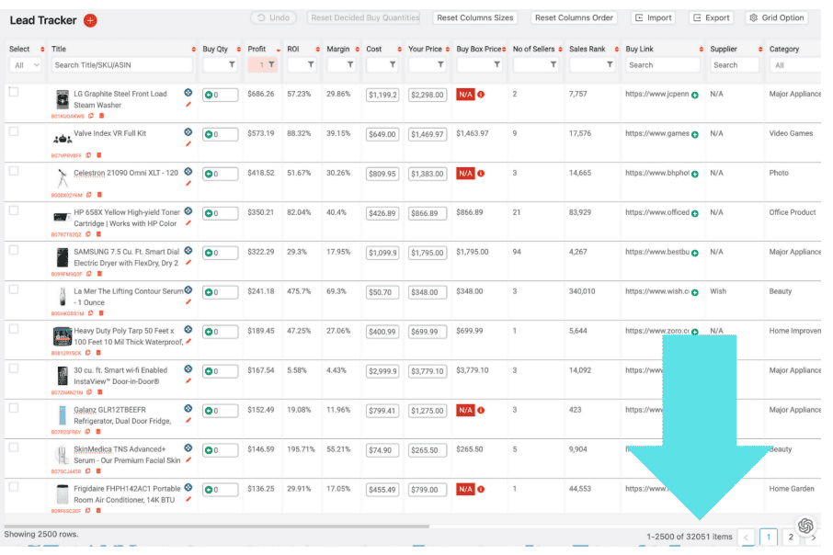This screenshot has width=833, height=555.
Task: Open the Select 'All' dropdown
Action: [25, 65]
